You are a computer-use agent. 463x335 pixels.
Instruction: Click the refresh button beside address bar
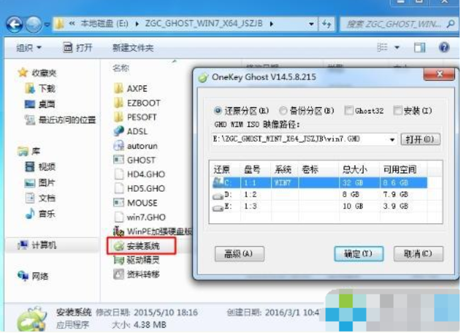(x=326, y=24)
